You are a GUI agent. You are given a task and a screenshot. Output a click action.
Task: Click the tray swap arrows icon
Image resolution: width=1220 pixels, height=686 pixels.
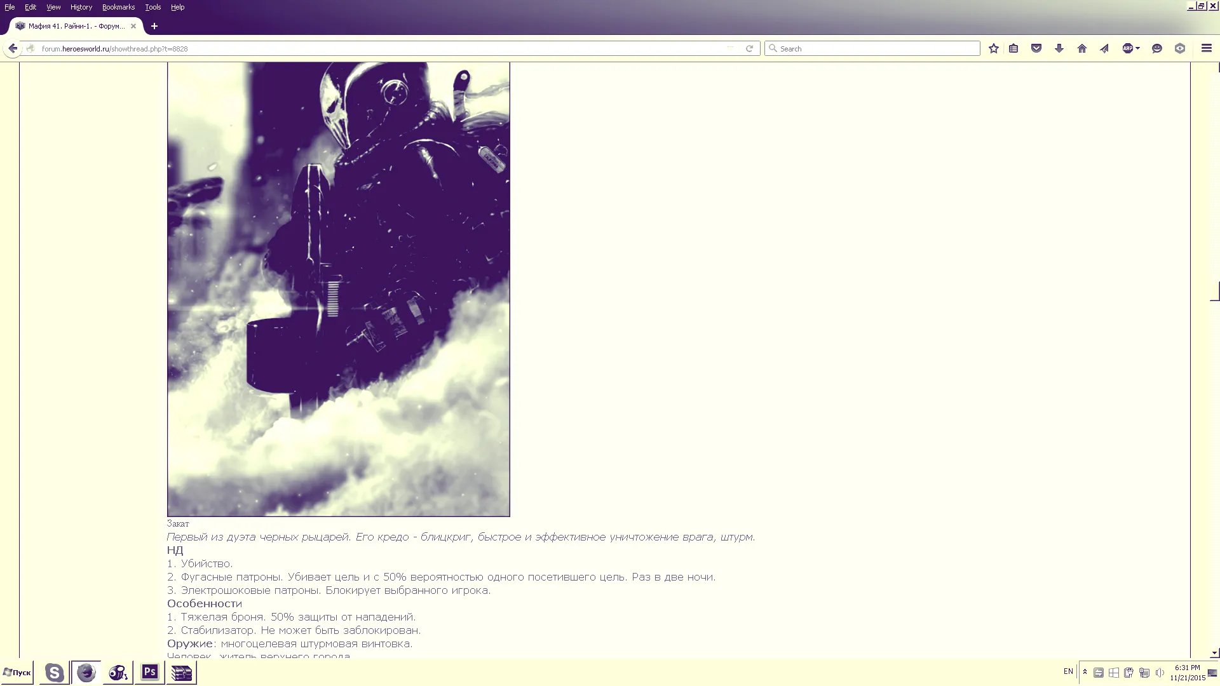click(x=1098, y=673)
